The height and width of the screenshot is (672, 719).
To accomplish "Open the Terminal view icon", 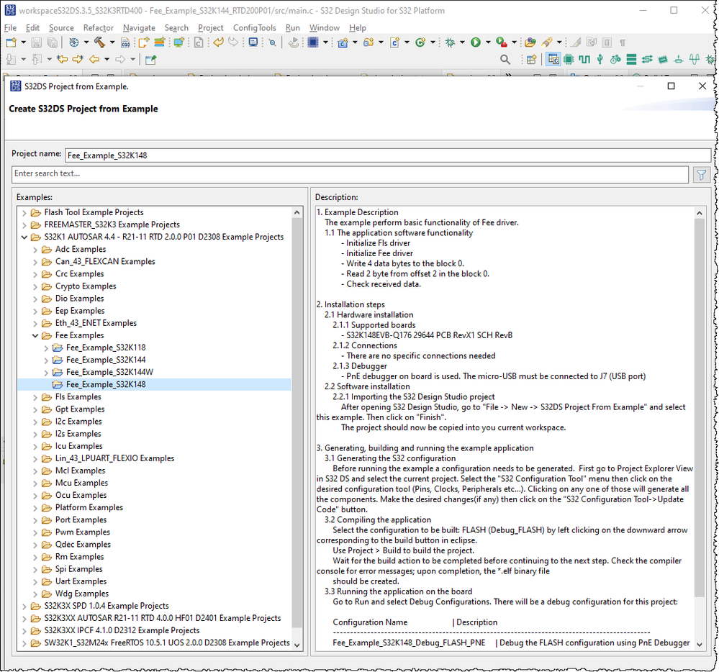I will click(x=254, y=43).
